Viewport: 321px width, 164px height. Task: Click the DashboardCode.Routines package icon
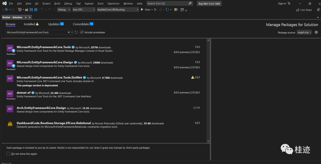pyautogui.click(x=10, y=124)
